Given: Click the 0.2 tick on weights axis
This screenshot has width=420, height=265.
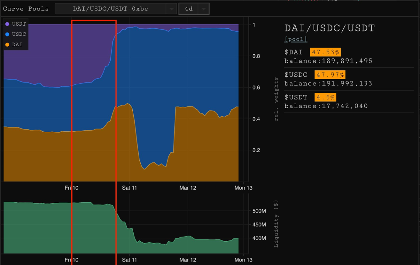Looking at the screenshot, I should 256,150.
